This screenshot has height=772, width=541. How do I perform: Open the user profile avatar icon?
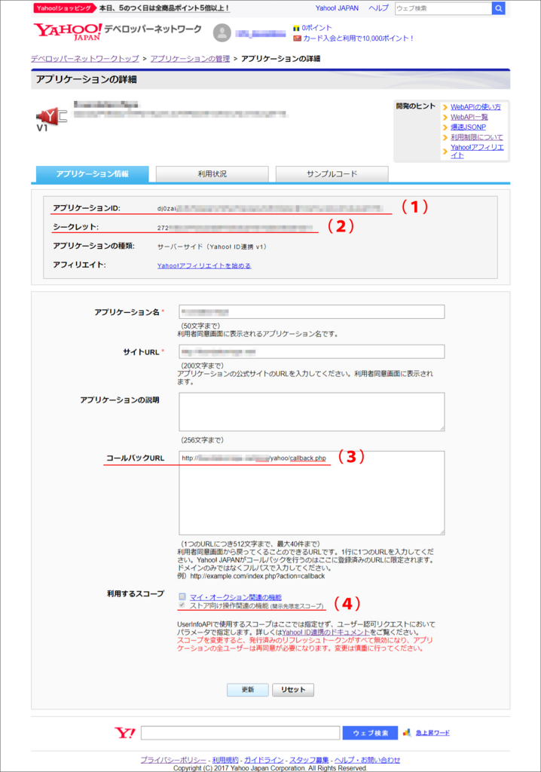click(222, 33)
